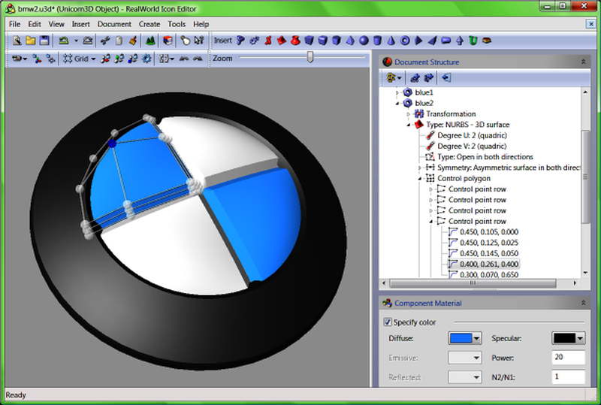
Task: Open the Document menu
Action: tap(114, 24)
